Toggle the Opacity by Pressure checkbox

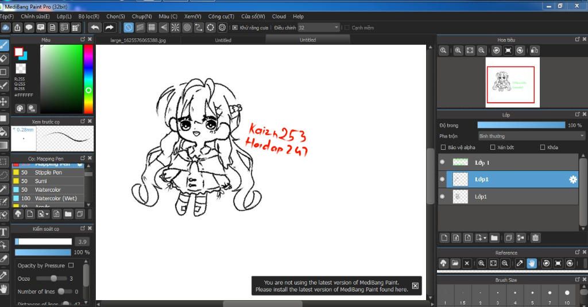tap(71, 265)
